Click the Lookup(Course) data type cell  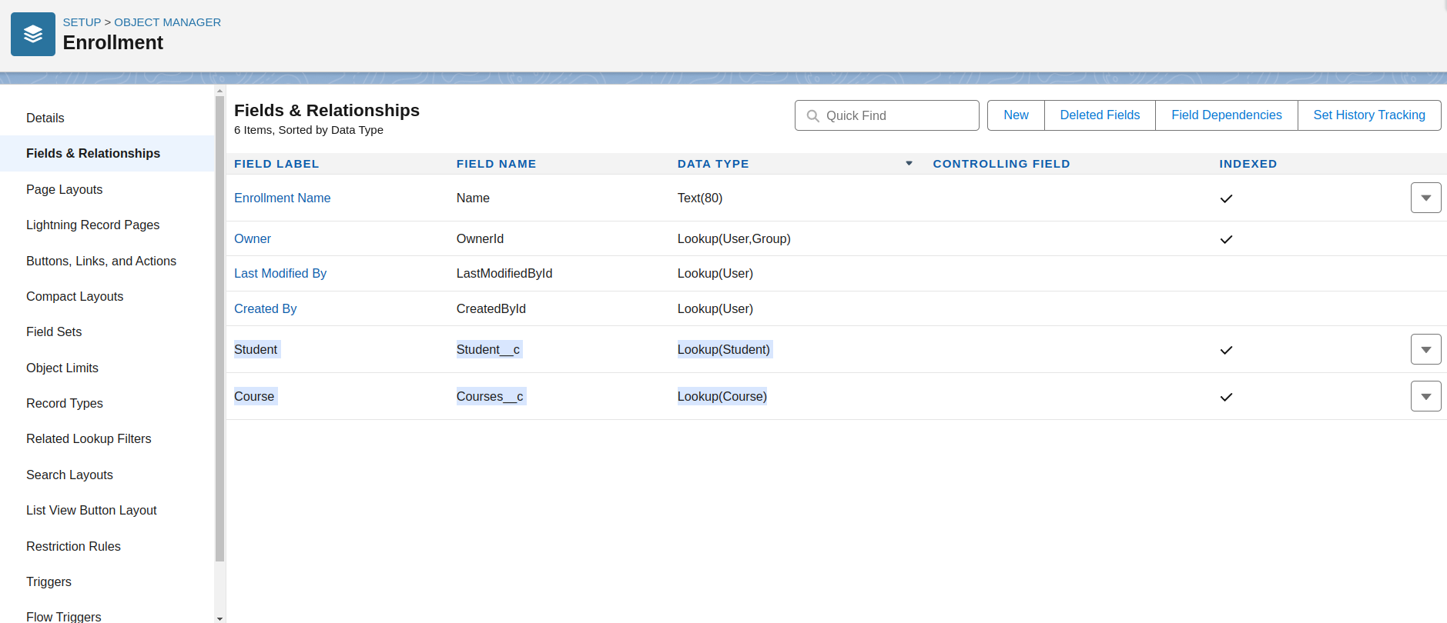point(722,396)
